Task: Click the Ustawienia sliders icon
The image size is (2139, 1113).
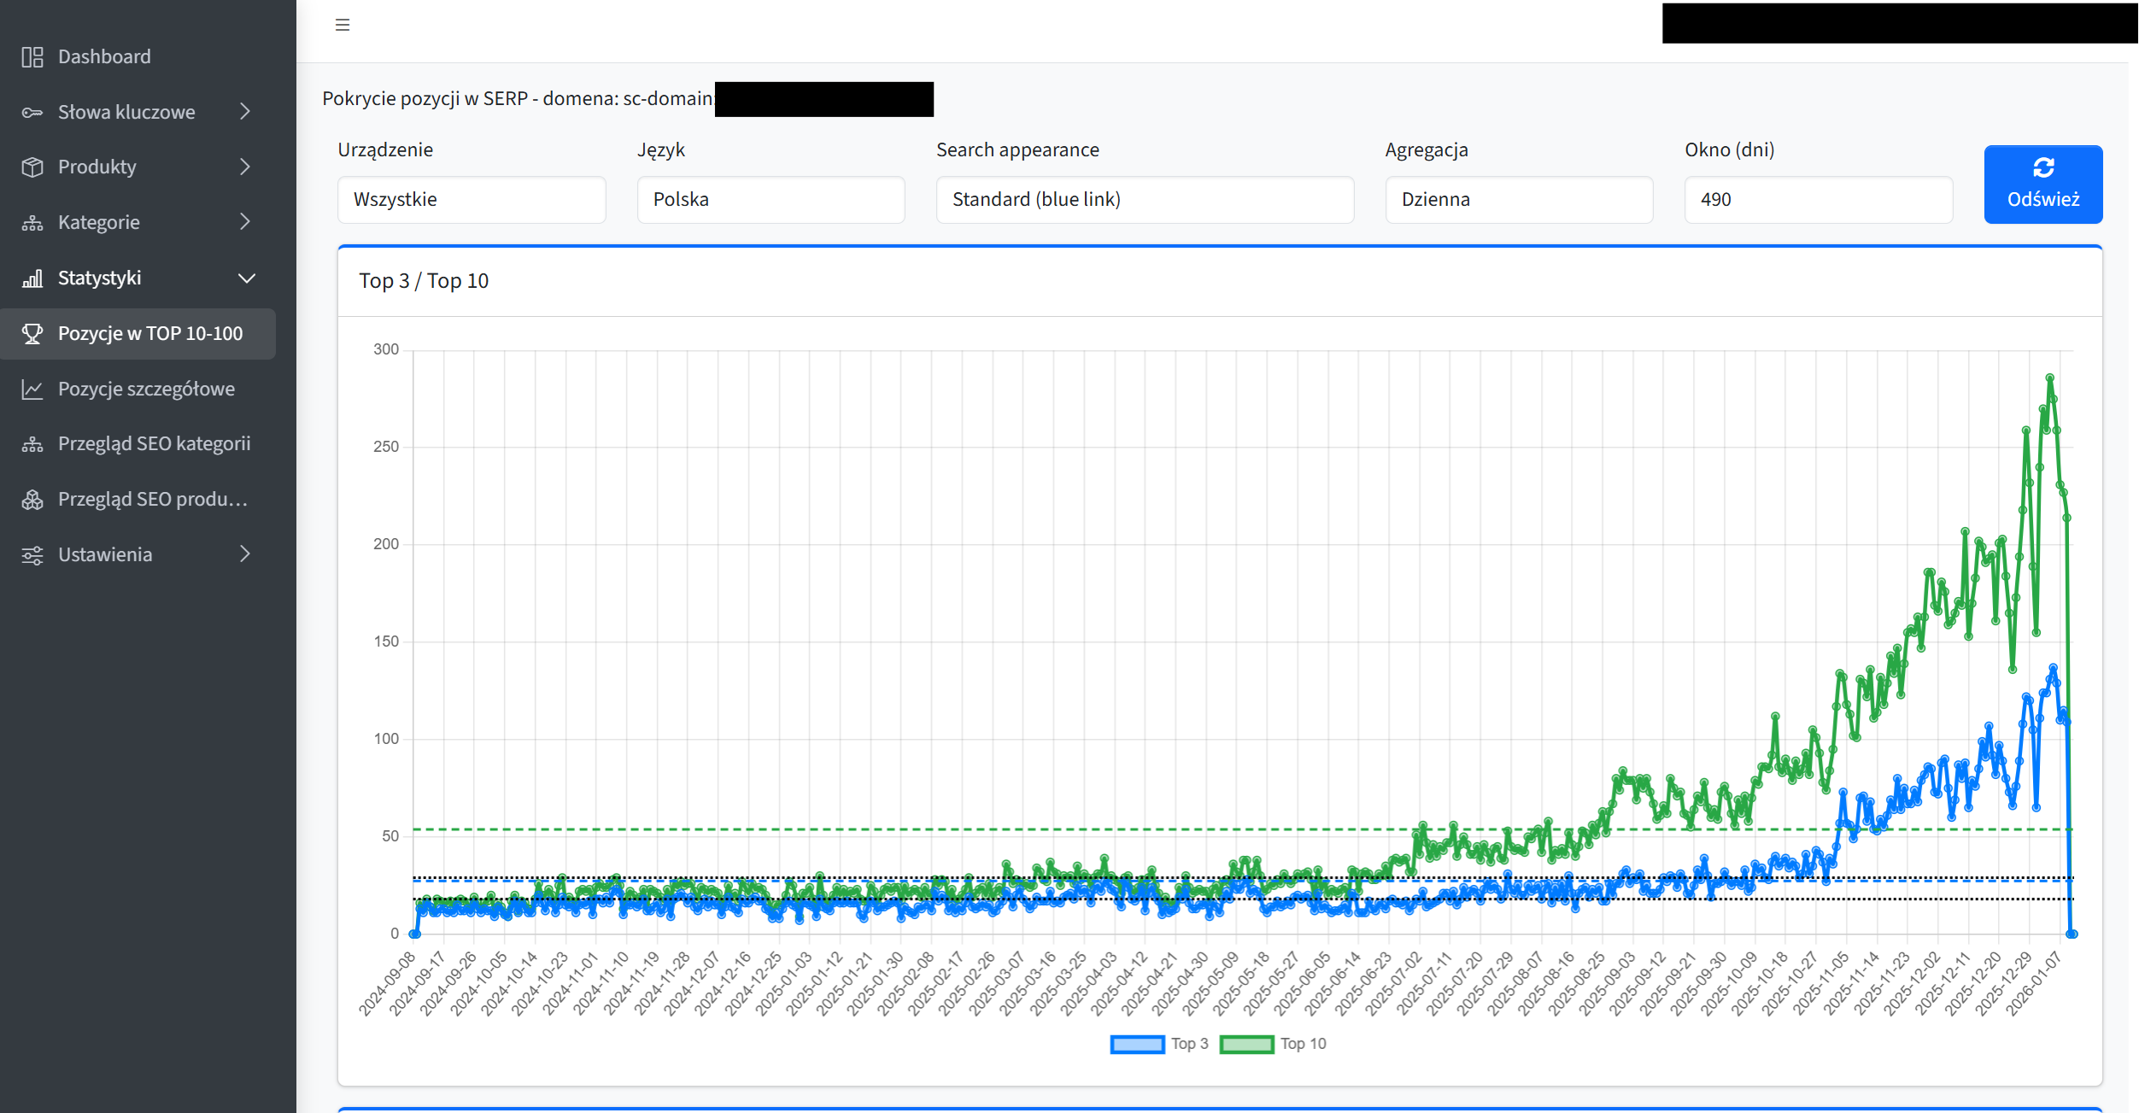Action: point(32,555)
